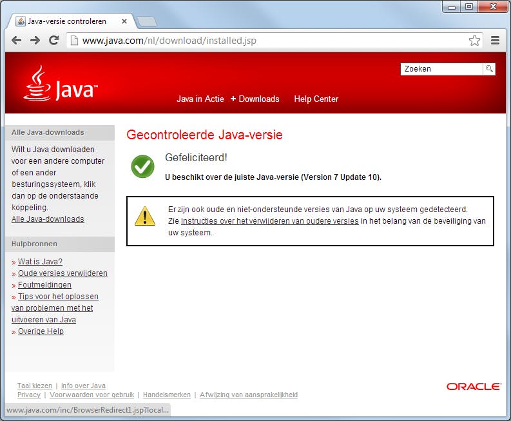The image size is (511, 421).
Task: Open the Help Center menu item
Action: pyautogui.click(x=316, y=99)
